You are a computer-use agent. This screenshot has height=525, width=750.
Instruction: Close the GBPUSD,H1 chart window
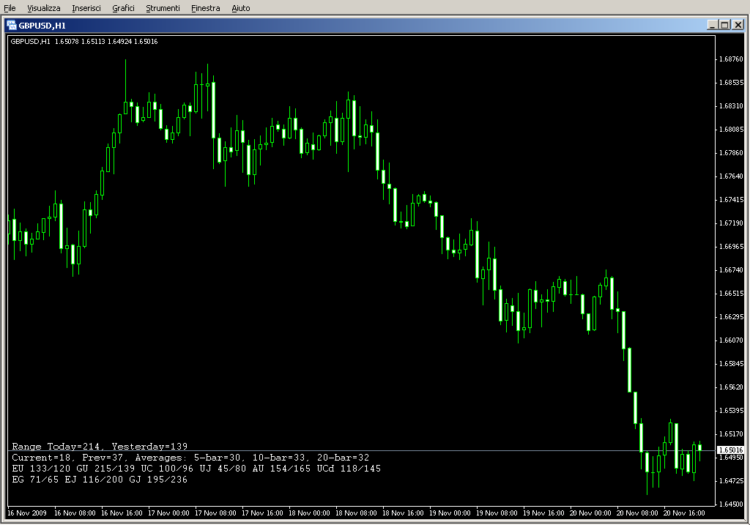click(x=738, y=25)
